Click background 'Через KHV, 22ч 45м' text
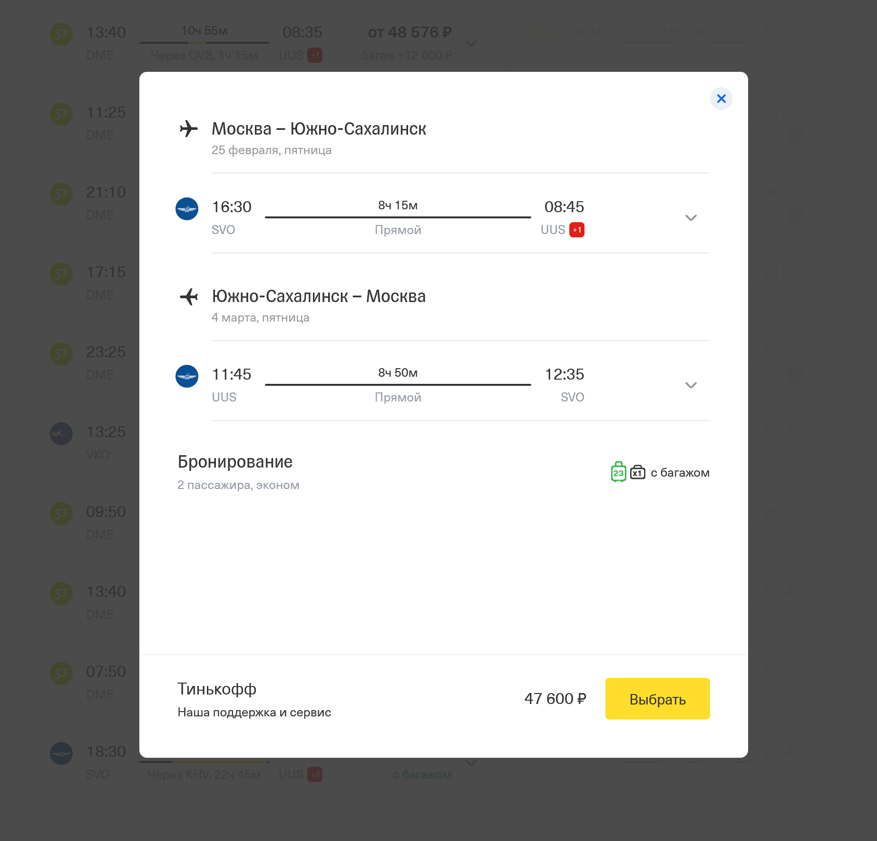The image size is (877, 841). pyautogui.click(x=204, y=774)
